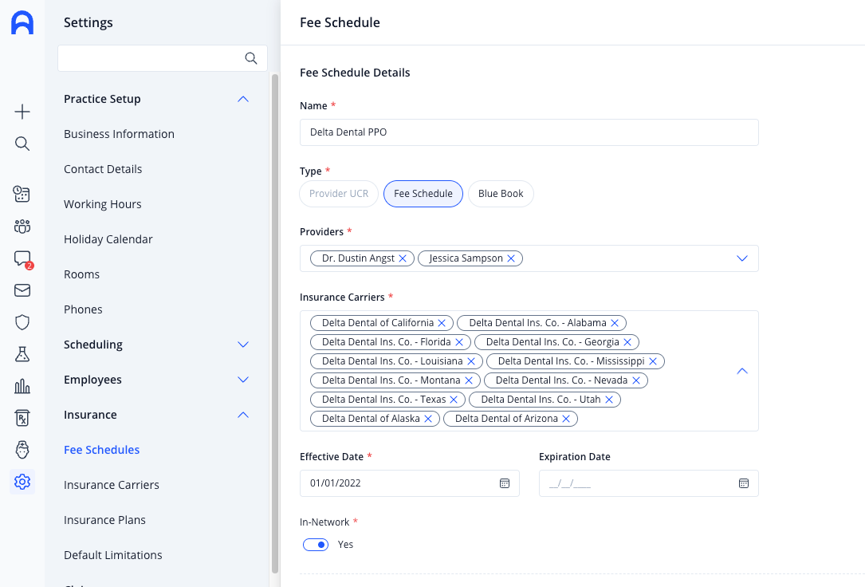Toggle the In-Network switch

click(316, 545)
